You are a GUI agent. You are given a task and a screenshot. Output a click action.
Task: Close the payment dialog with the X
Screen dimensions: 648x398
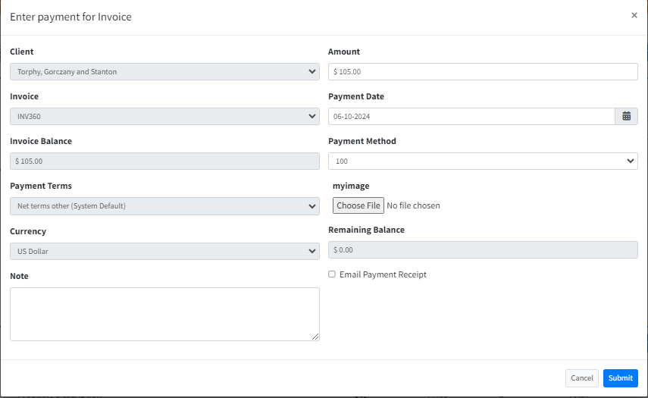tap(634, 15)
